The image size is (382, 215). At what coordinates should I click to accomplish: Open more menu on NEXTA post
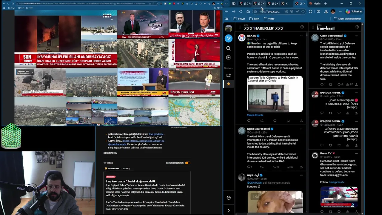coord(301,36)
